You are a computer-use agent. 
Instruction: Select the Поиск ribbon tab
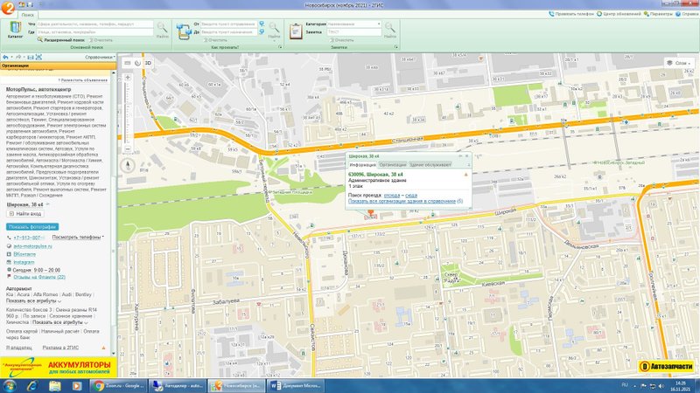28,15
